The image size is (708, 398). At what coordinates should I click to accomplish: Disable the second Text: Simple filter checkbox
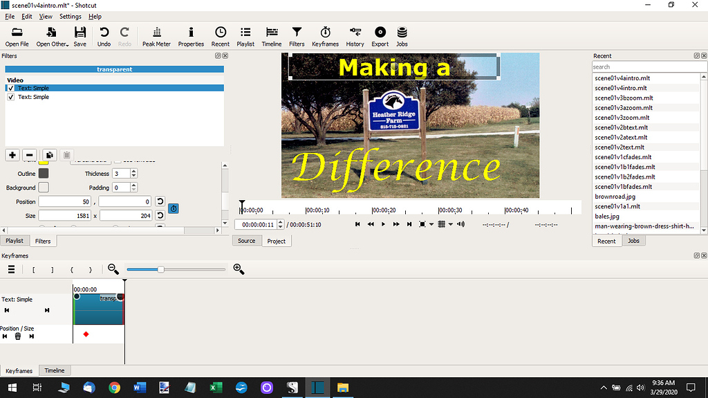(x=10, y=97)
